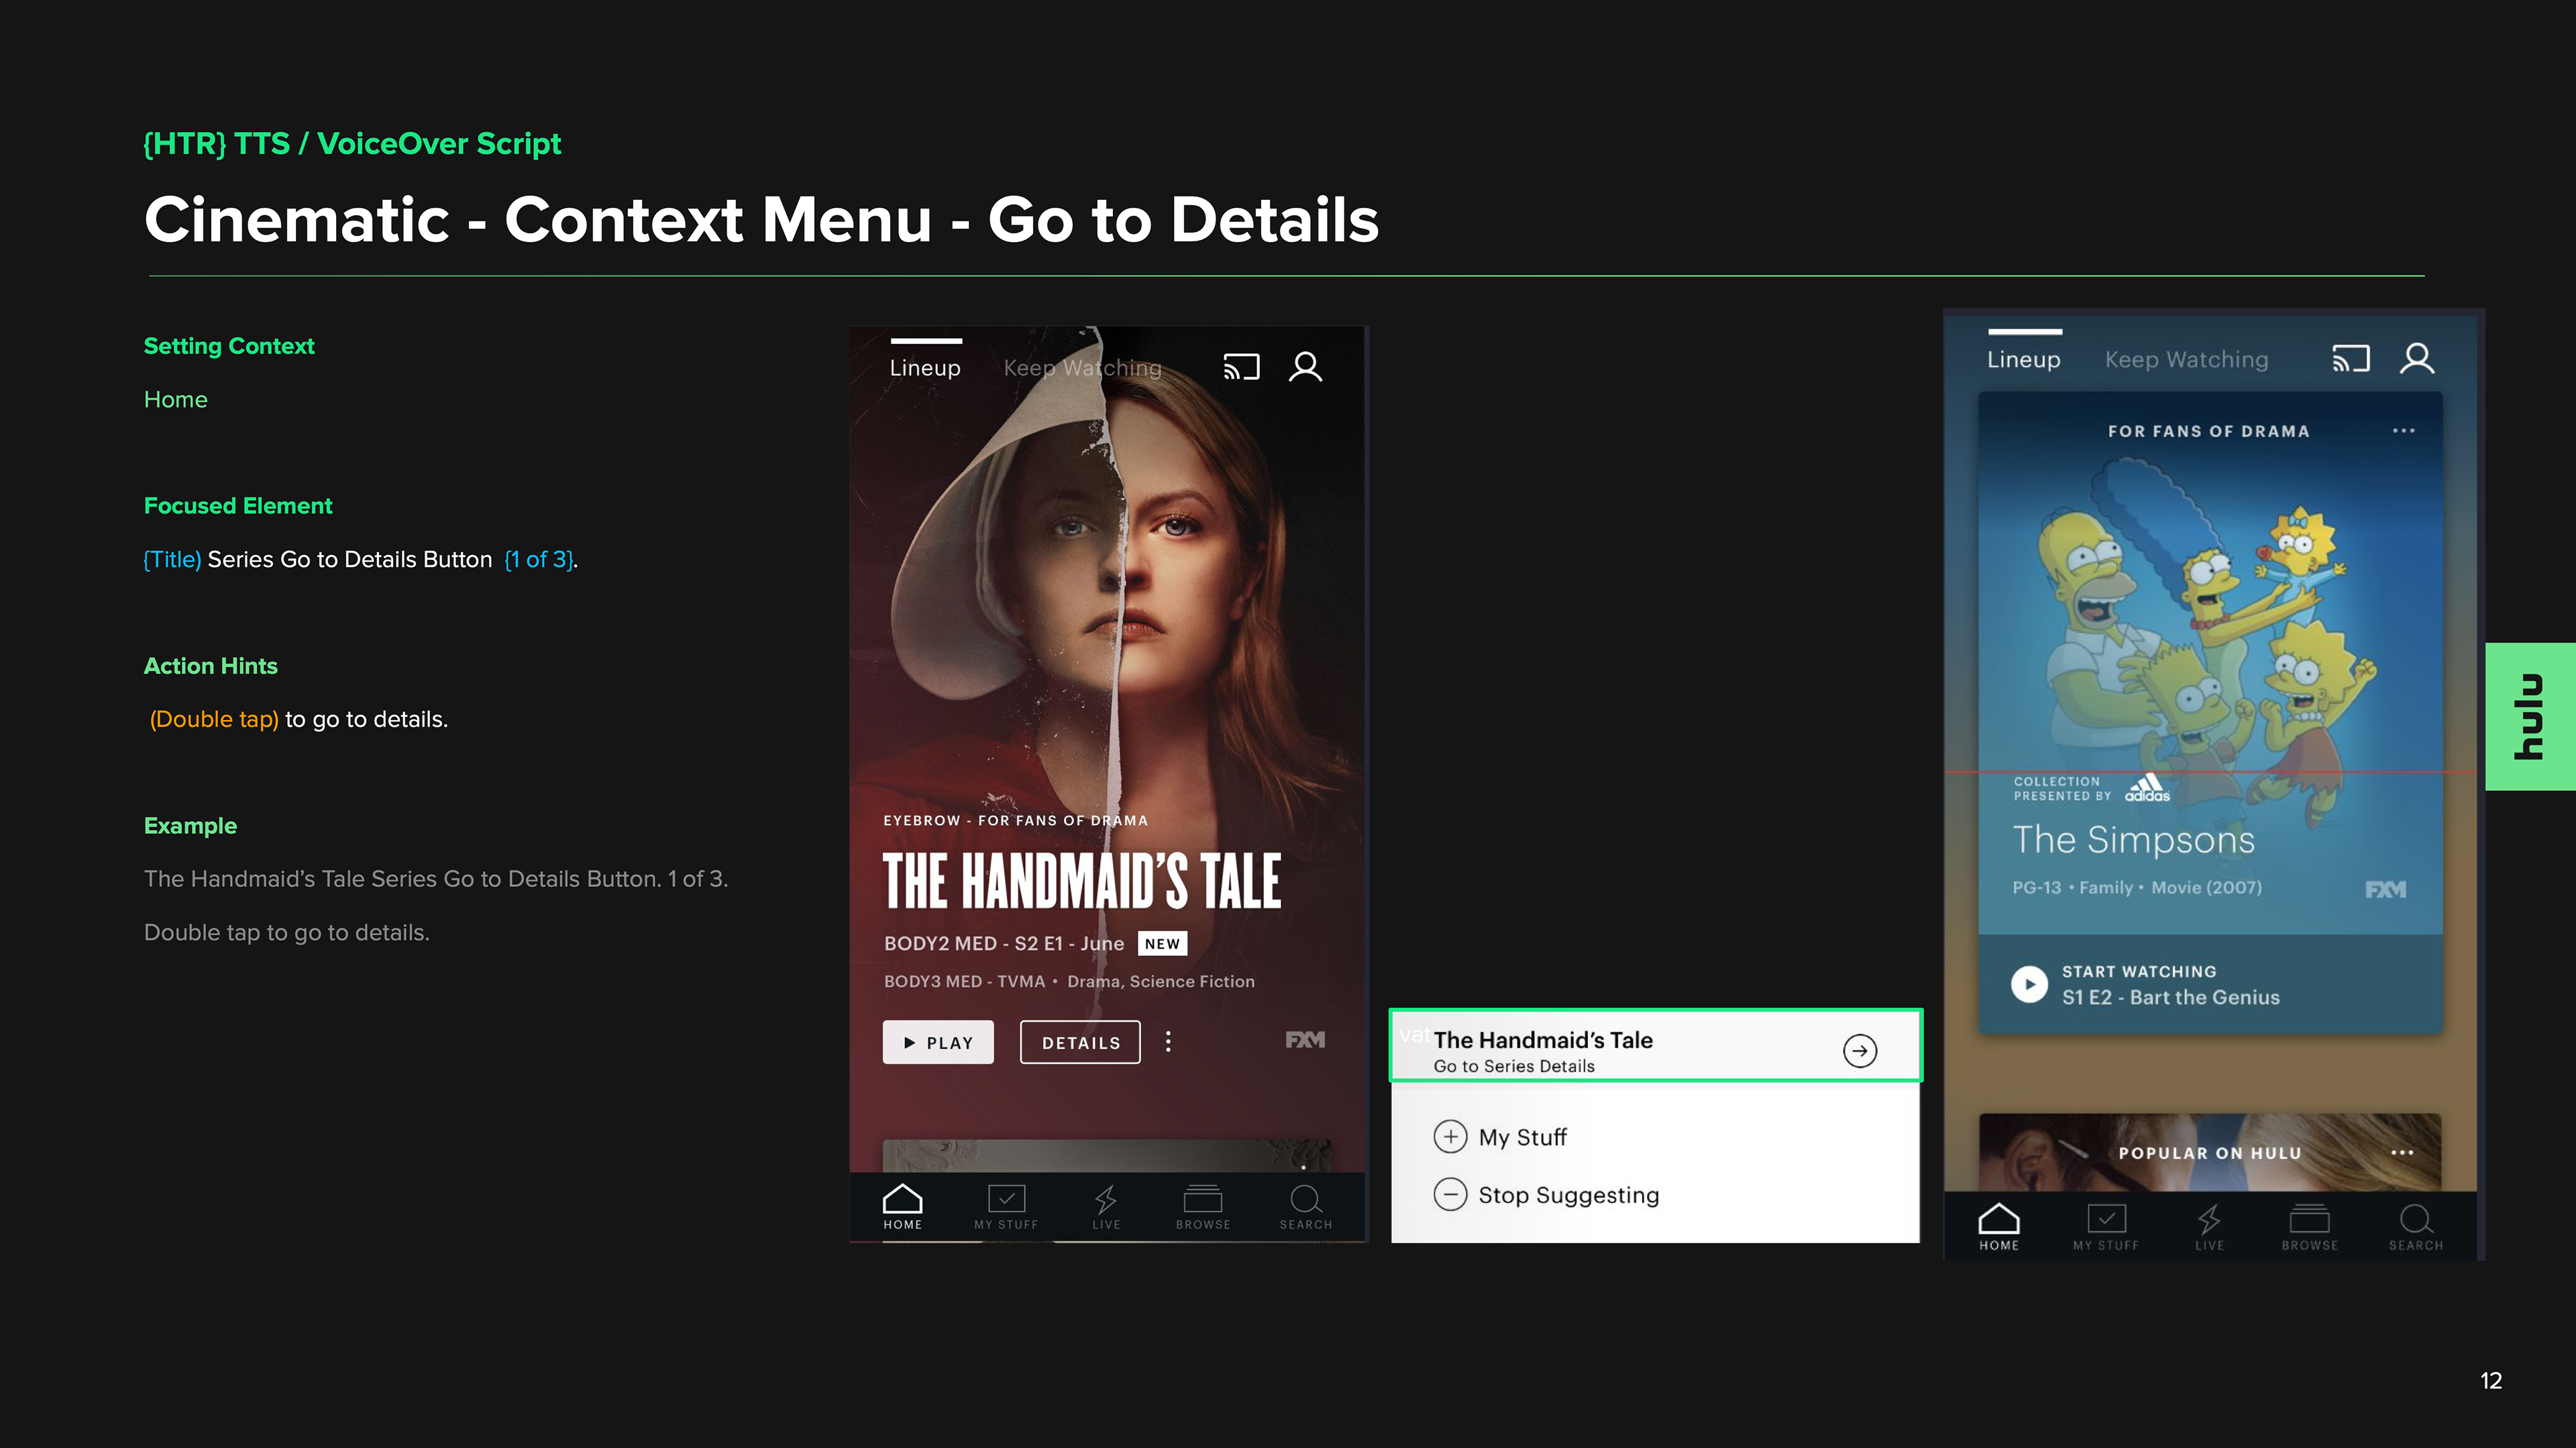Open ellipsis menu on For Fans of Drama card
The image size is (2576, 1448).
(x=2403, y=430)
